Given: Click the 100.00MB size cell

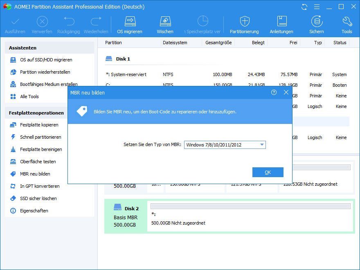Looking at the screenshot, I should (x=222, y=74).
